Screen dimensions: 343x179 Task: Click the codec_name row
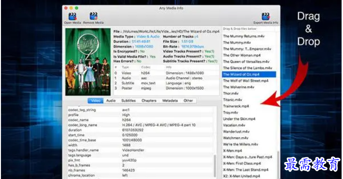point(140,120)
